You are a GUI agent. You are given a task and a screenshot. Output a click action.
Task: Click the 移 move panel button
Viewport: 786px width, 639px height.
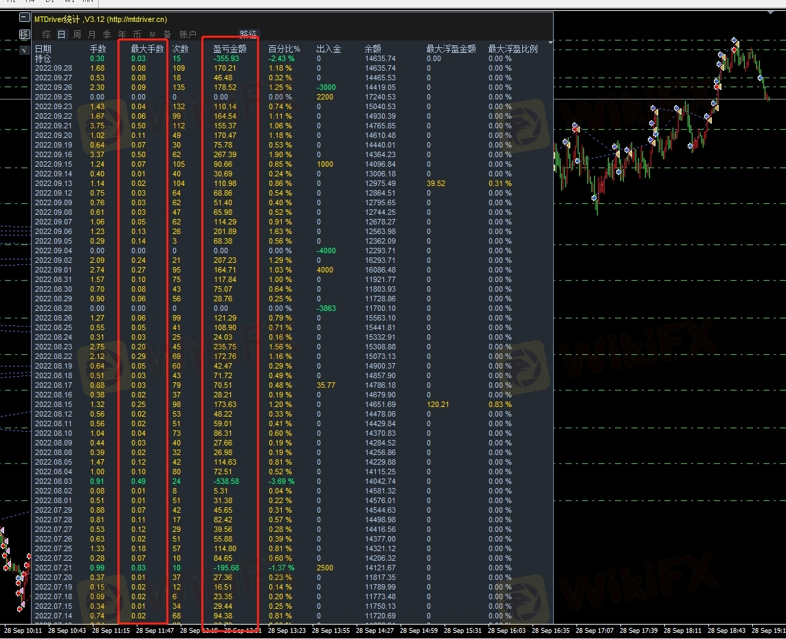(x=25, y=34)
